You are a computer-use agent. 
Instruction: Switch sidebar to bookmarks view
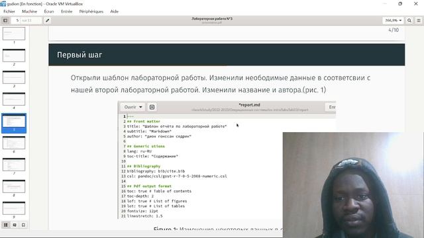pos(24,225)
